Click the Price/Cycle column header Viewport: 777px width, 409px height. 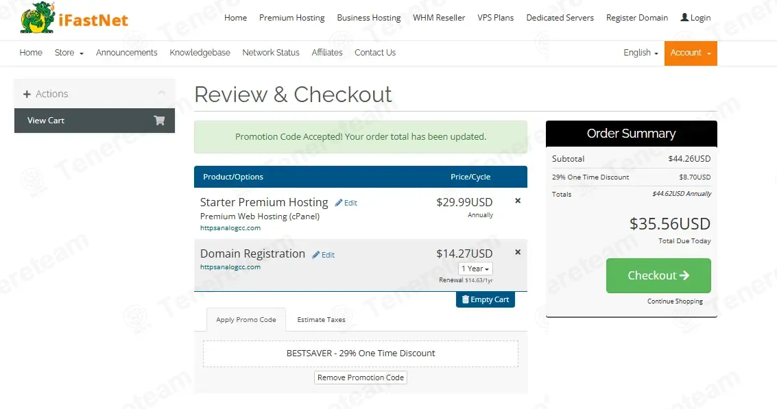tap(470, 177)
